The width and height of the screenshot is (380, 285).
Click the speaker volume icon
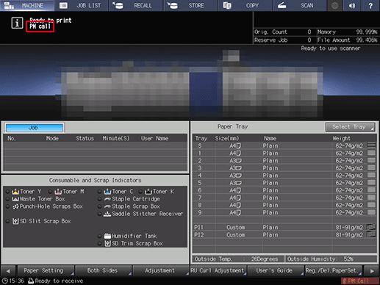click(352, 5)
